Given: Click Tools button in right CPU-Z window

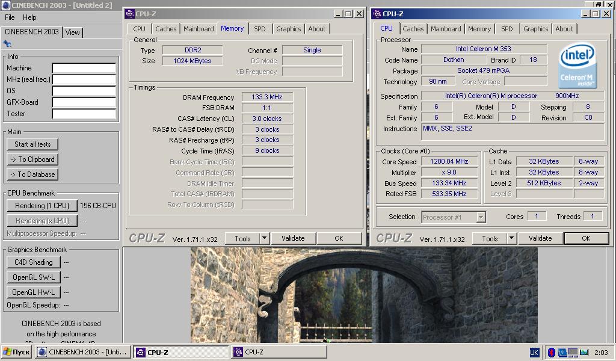Looking at the screenshot, I should (x=490, y=238).
